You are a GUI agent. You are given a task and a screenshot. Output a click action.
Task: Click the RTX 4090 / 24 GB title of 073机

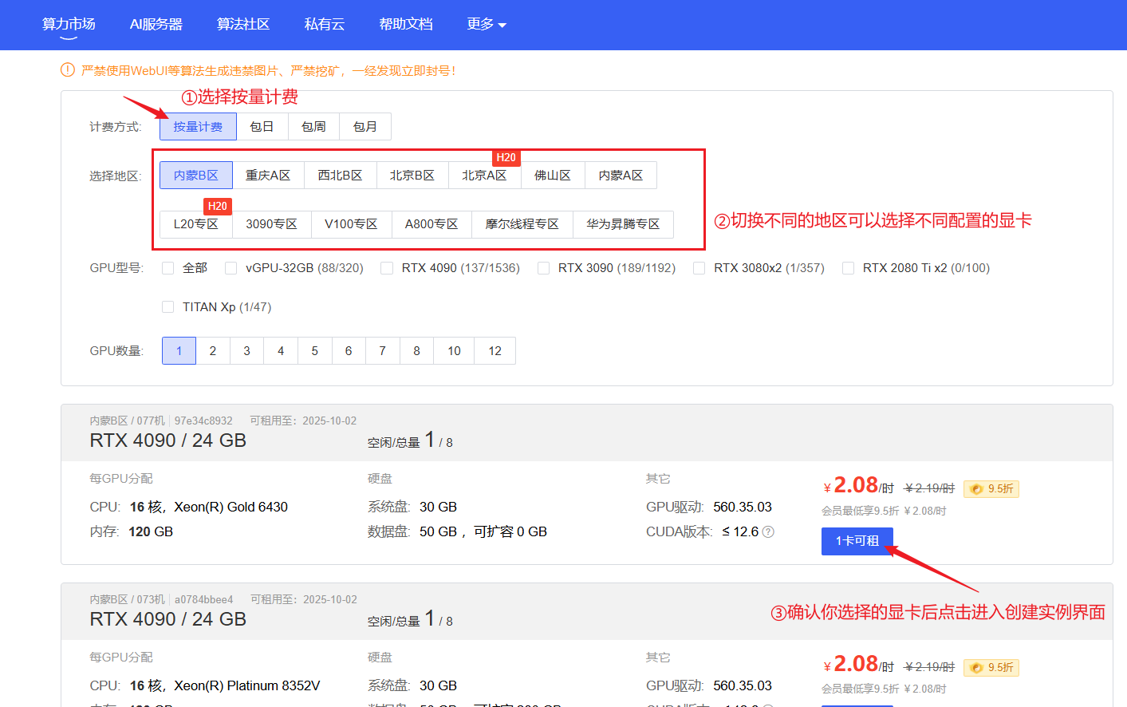(x=168, y=619)
